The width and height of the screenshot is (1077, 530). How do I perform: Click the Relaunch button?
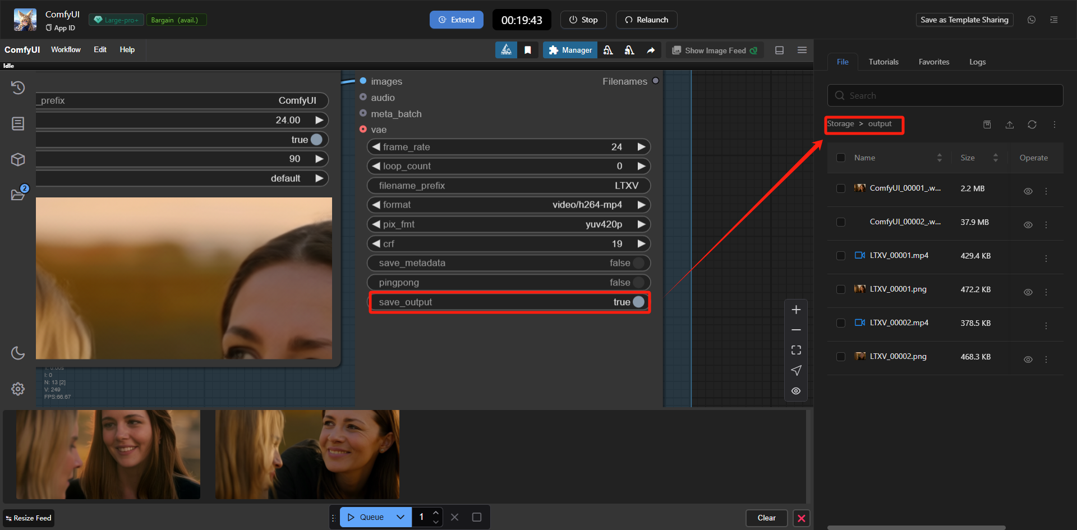(x=646, y=20)
